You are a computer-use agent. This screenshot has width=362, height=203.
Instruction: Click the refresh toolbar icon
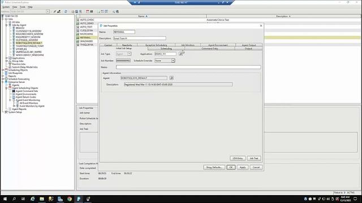(66, 11)
